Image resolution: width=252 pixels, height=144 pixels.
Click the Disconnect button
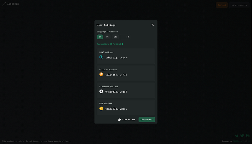coord(147,119)
